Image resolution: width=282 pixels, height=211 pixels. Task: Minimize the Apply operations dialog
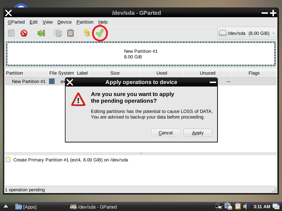point(213,82)
